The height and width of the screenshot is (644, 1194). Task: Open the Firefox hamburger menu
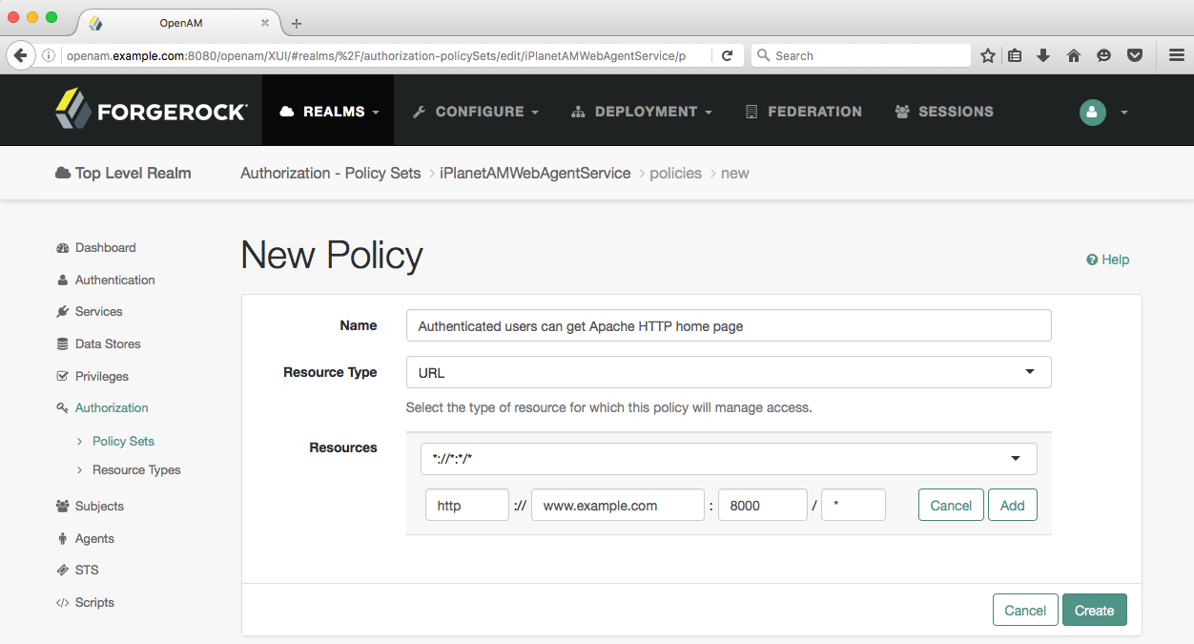(1176, 55)
